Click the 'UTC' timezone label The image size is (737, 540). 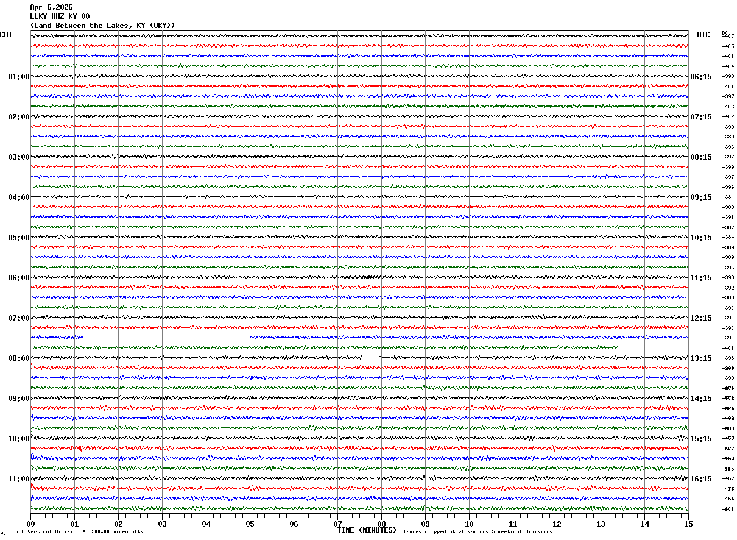click(x=703, y=35)
